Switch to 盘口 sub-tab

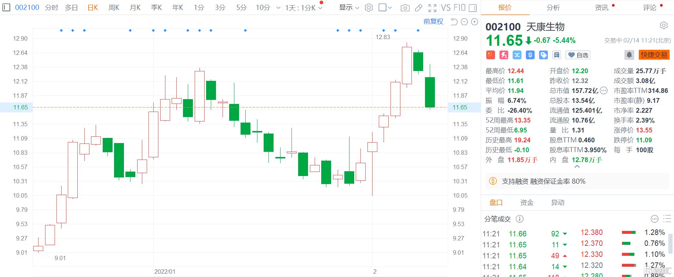(x=496, y=202)
